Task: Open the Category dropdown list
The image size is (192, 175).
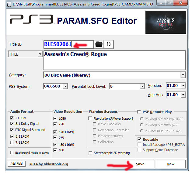Action: pyautogui.click(x=183, y=75)
